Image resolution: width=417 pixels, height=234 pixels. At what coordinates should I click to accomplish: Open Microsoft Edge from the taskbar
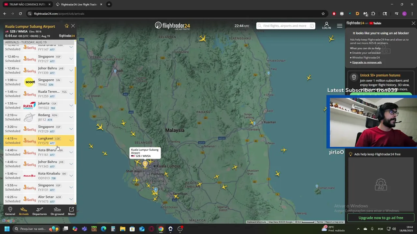103,229
